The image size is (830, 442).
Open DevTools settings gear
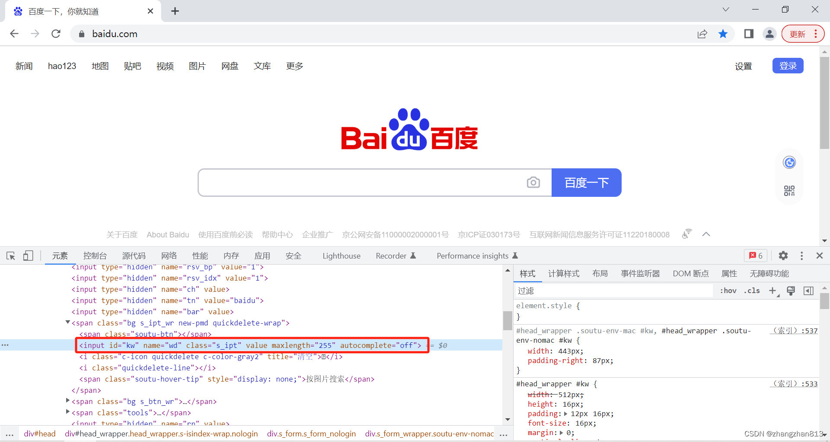(x=783, y=256)
